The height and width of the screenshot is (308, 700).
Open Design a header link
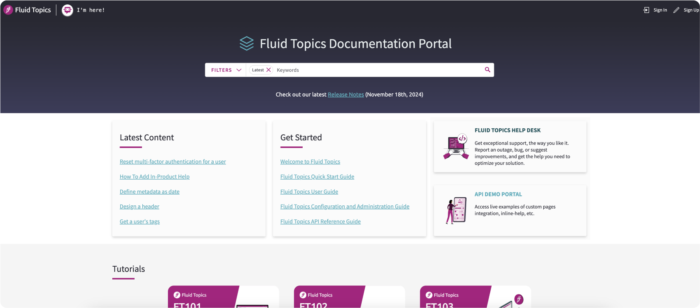(x=140, y=207)
